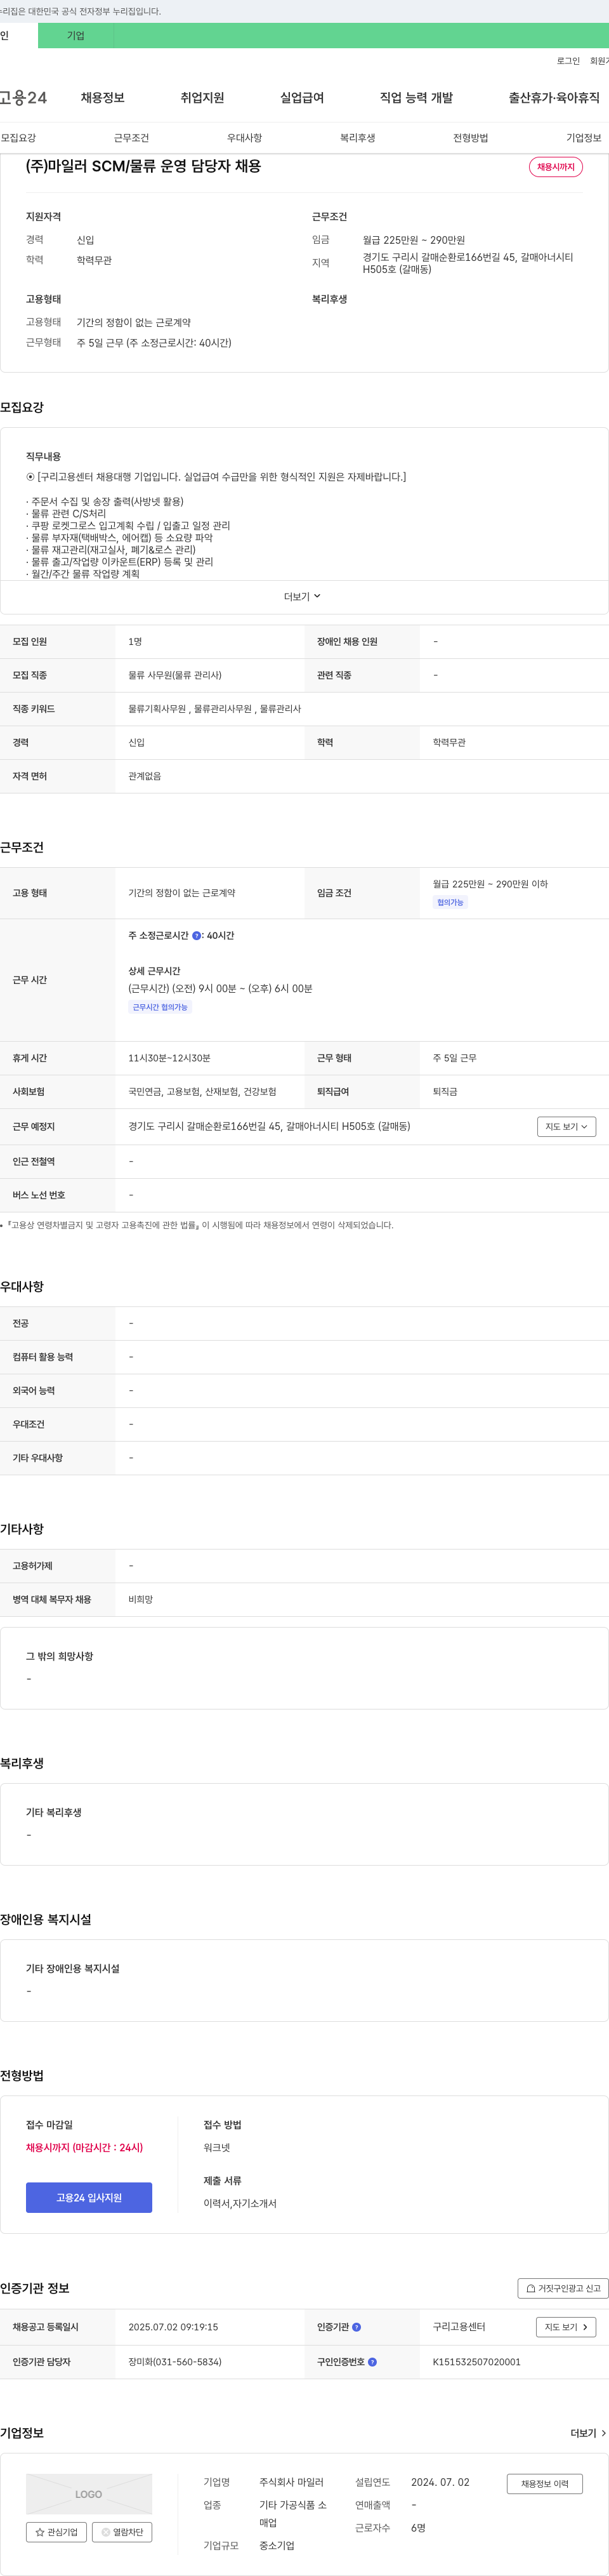Viewport: 609px width, 2576px height.
Task: Open the 채용정보 menu
Action: coord(103,98)
